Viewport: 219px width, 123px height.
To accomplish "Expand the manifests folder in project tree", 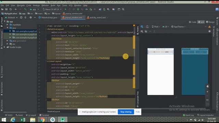I will coord(8,25).
